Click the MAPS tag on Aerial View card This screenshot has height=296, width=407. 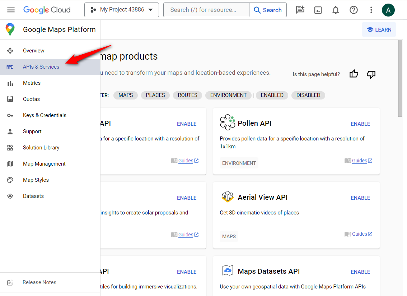[229, 236]
